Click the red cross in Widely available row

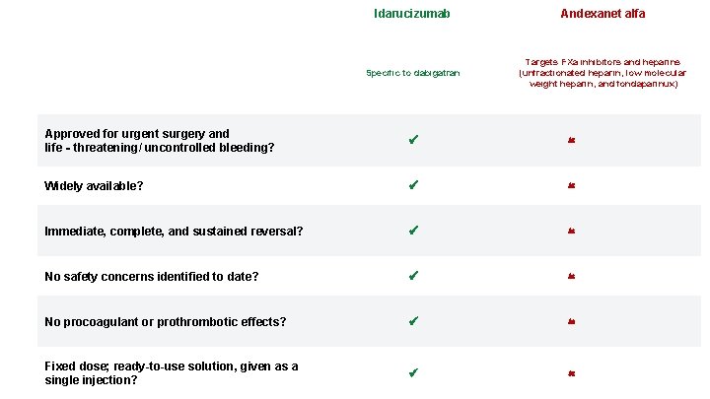pyautogui.click(x=572, y=185)
